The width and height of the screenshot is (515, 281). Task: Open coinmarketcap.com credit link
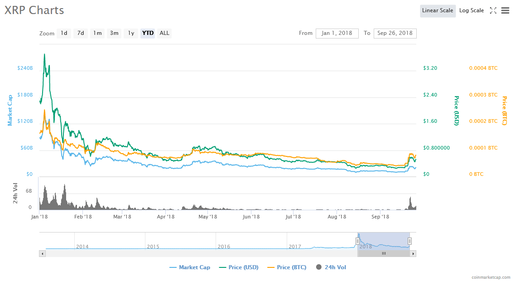click(491, 278)
